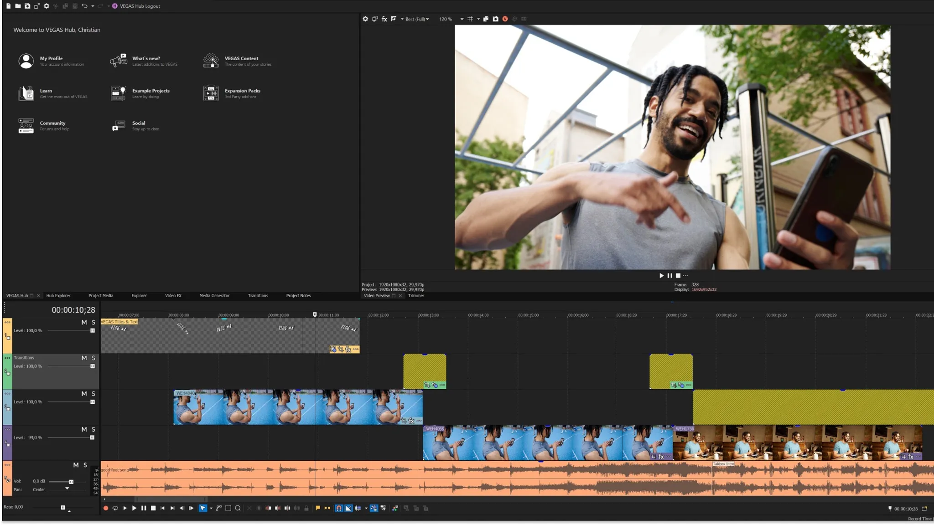The width and height of the screenshot is (934, 525).
Task: Toggle snapping magnet icon
Action: 339,508
